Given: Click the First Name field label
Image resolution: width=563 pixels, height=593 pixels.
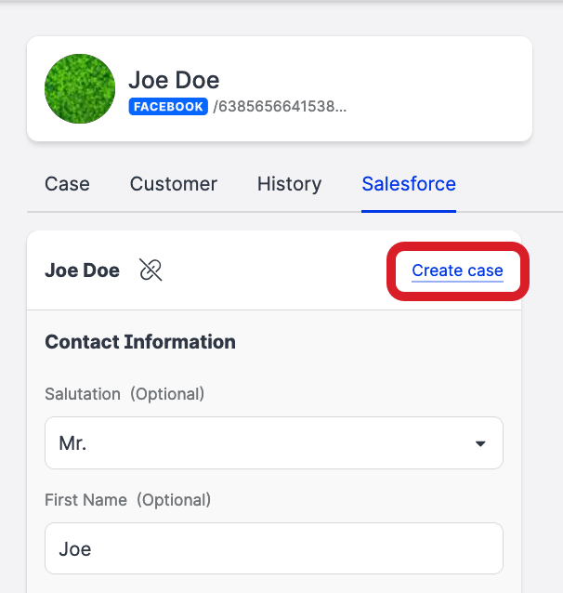Looking at the screenshot, I should point(86,500).
